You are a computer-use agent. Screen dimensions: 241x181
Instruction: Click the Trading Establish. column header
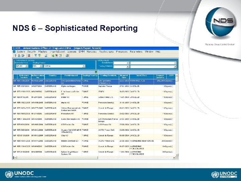coord(108,76)
